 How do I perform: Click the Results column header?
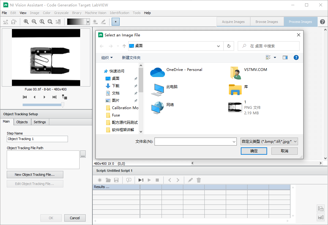pos(116,187)
